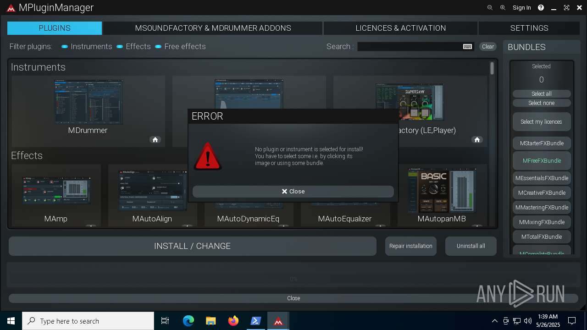Click Select my licences button

[x=542, y=122]
